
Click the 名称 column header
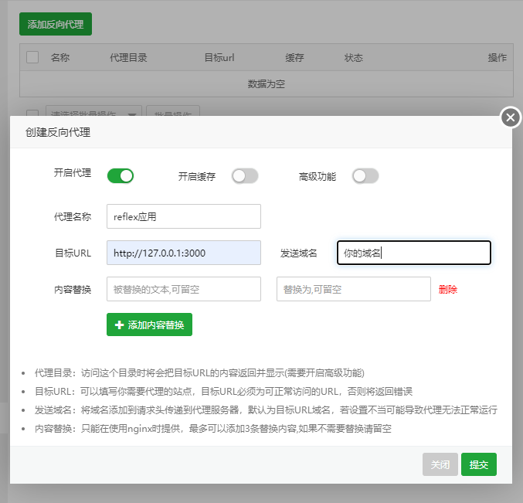60,58
